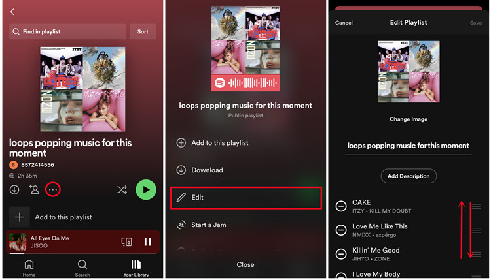Open the All Eyes On Me now-playing bar

(82, 242)
